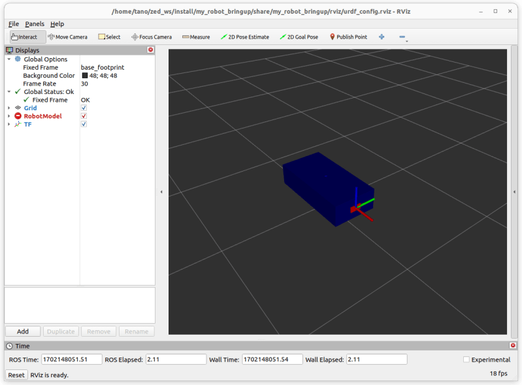Toggle the RobotModel display checkbox
522x385 pixels.
(x=84, y=116)
